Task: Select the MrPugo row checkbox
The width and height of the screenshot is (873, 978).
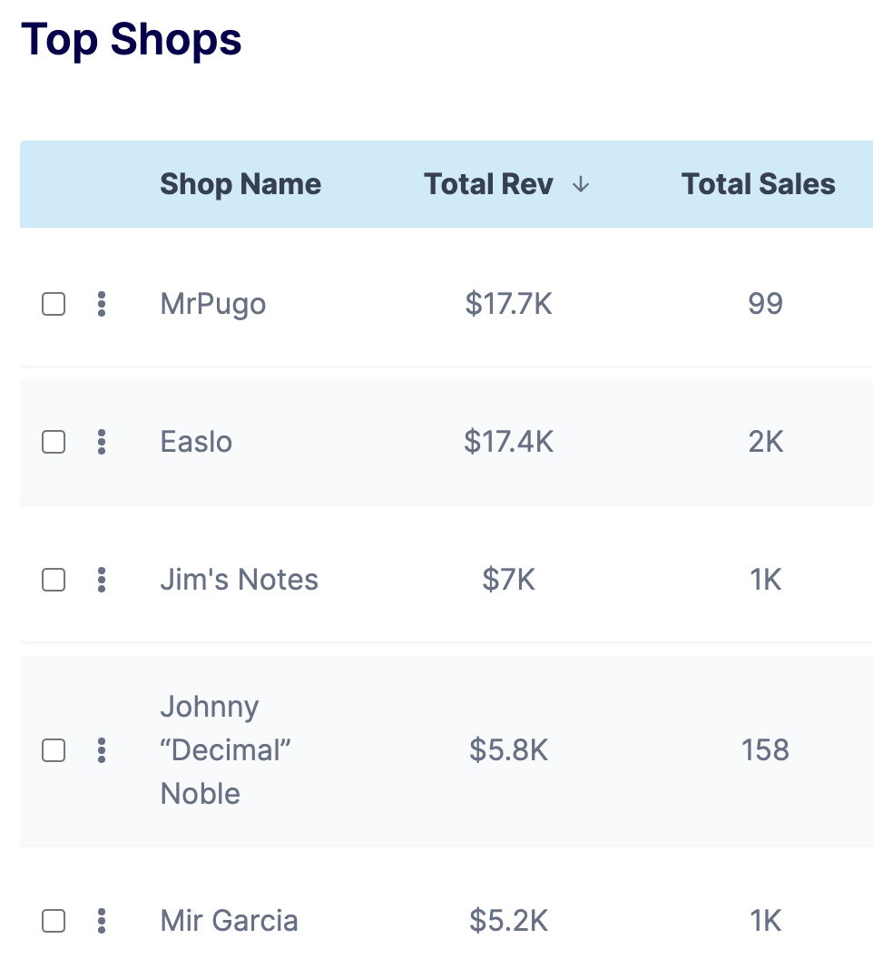Action: pos(54,304)
